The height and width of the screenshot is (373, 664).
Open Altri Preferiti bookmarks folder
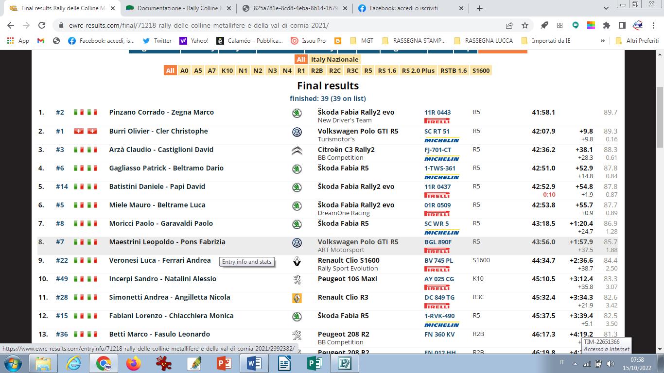click(637, 41)
